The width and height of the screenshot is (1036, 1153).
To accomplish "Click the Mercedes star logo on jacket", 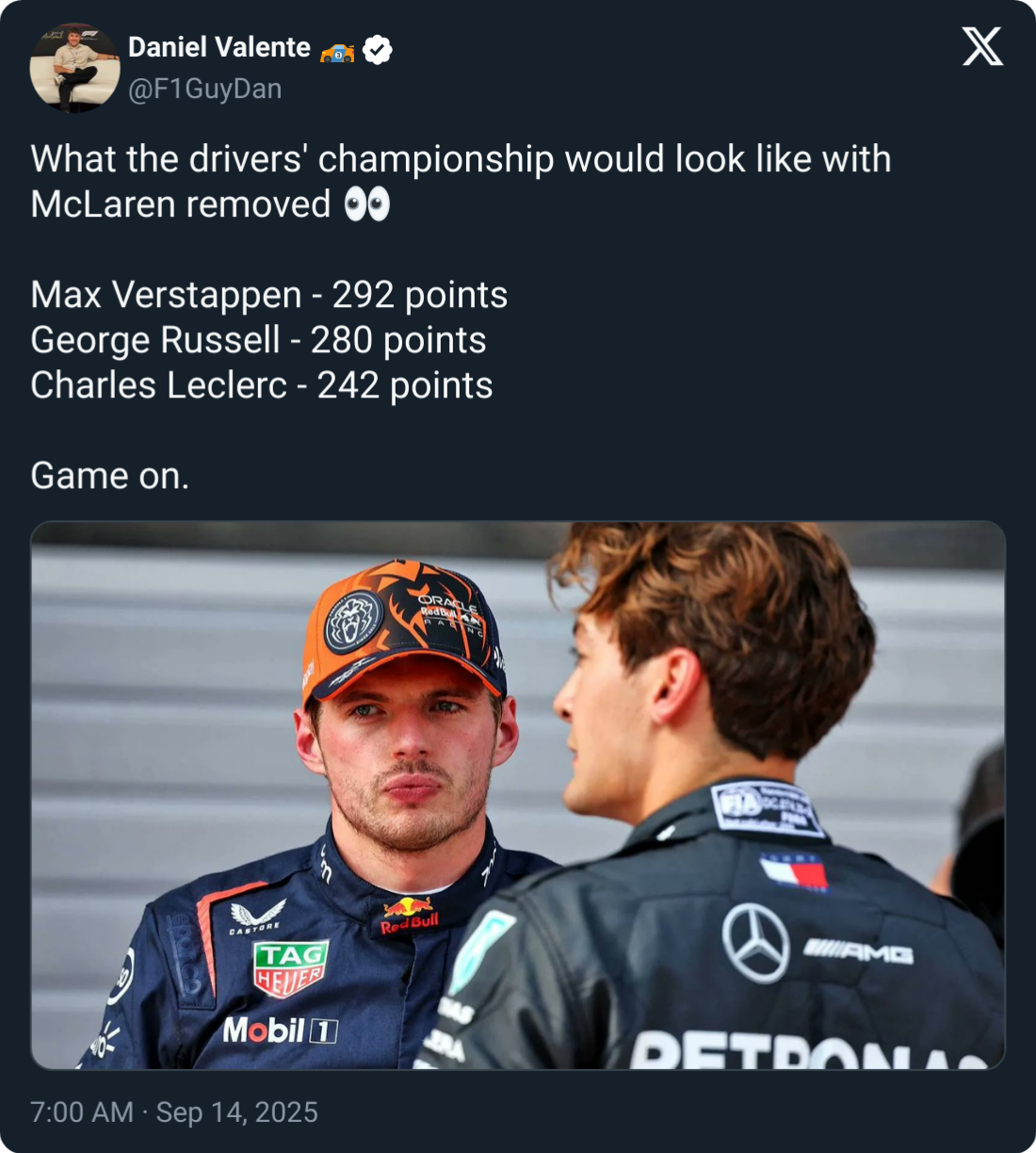I will coord(755,942).
